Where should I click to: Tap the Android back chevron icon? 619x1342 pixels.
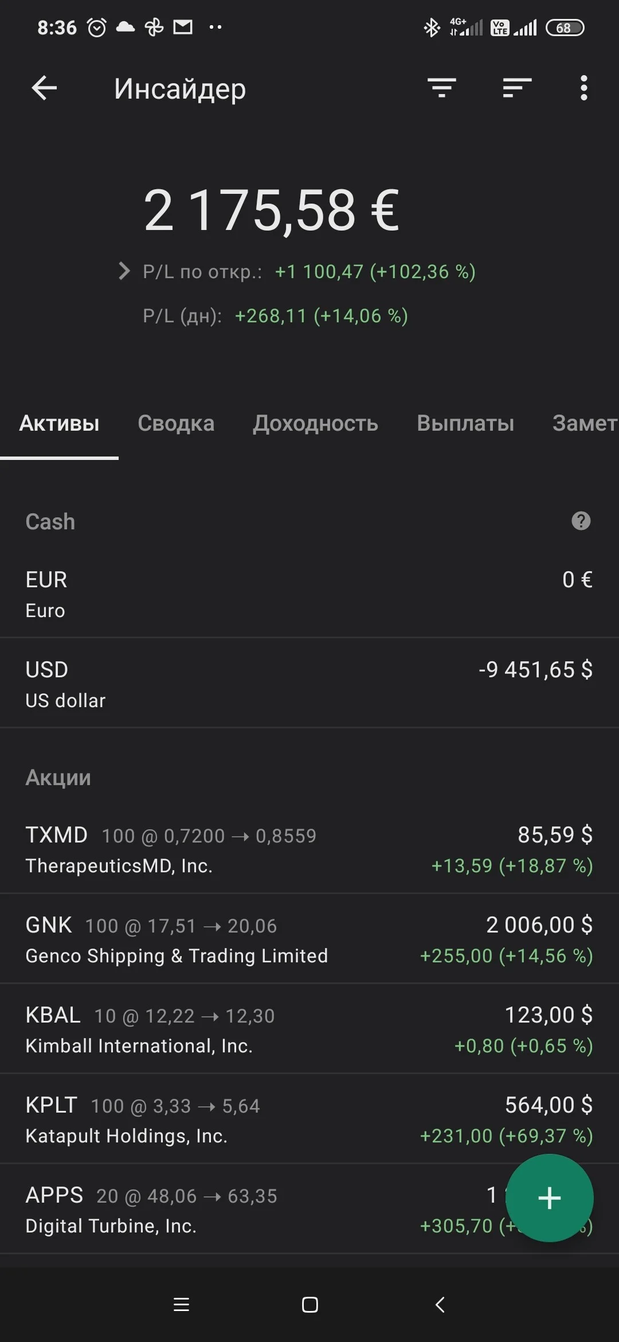pyautogui.click(x=440, y=1305)
